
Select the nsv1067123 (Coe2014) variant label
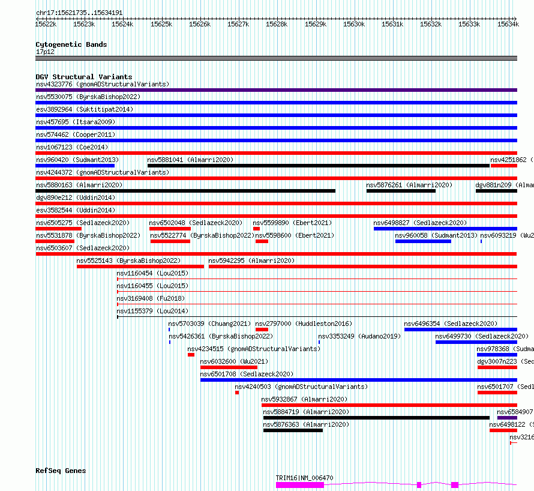(72, 147)
